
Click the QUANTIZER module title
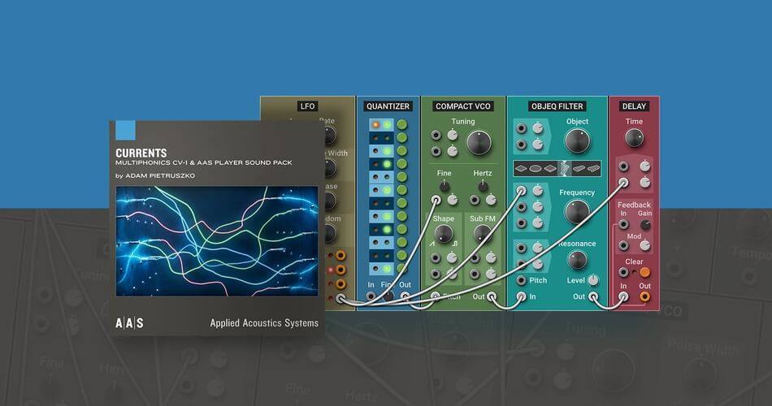(388, 106)
